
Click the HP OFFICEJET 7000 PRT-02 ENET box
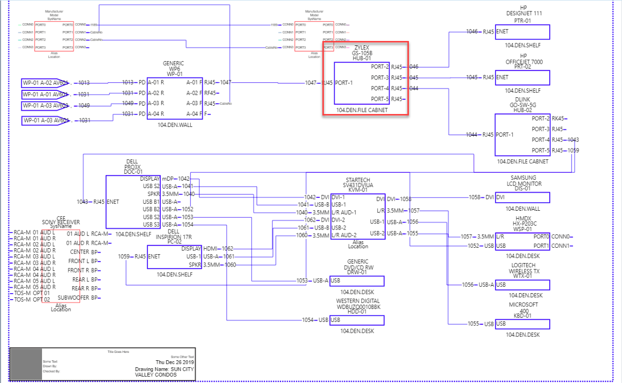[x=523, y=77]
